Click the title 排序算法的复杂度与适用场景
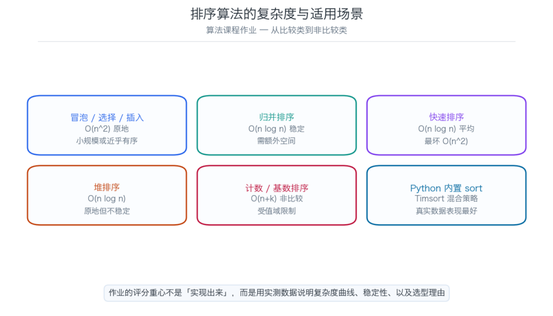This screenshot has width=553, height=316. click(276, 14)
